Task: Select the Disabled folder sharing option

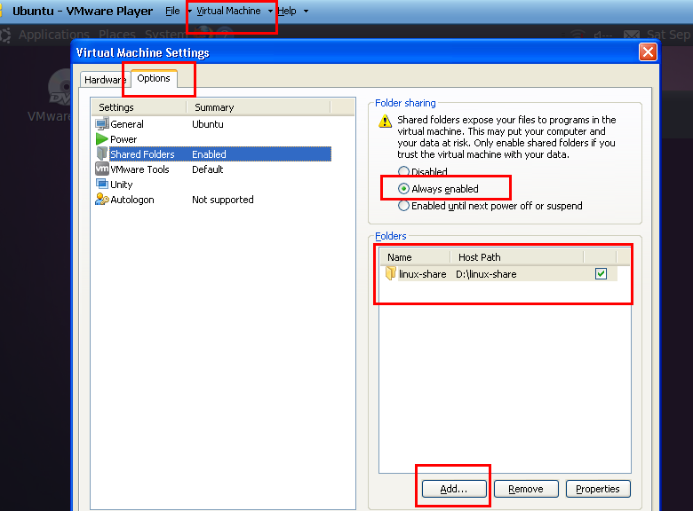Action: click(423, 171)
